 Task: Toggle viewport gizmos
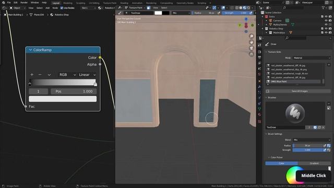click(214, 8)
